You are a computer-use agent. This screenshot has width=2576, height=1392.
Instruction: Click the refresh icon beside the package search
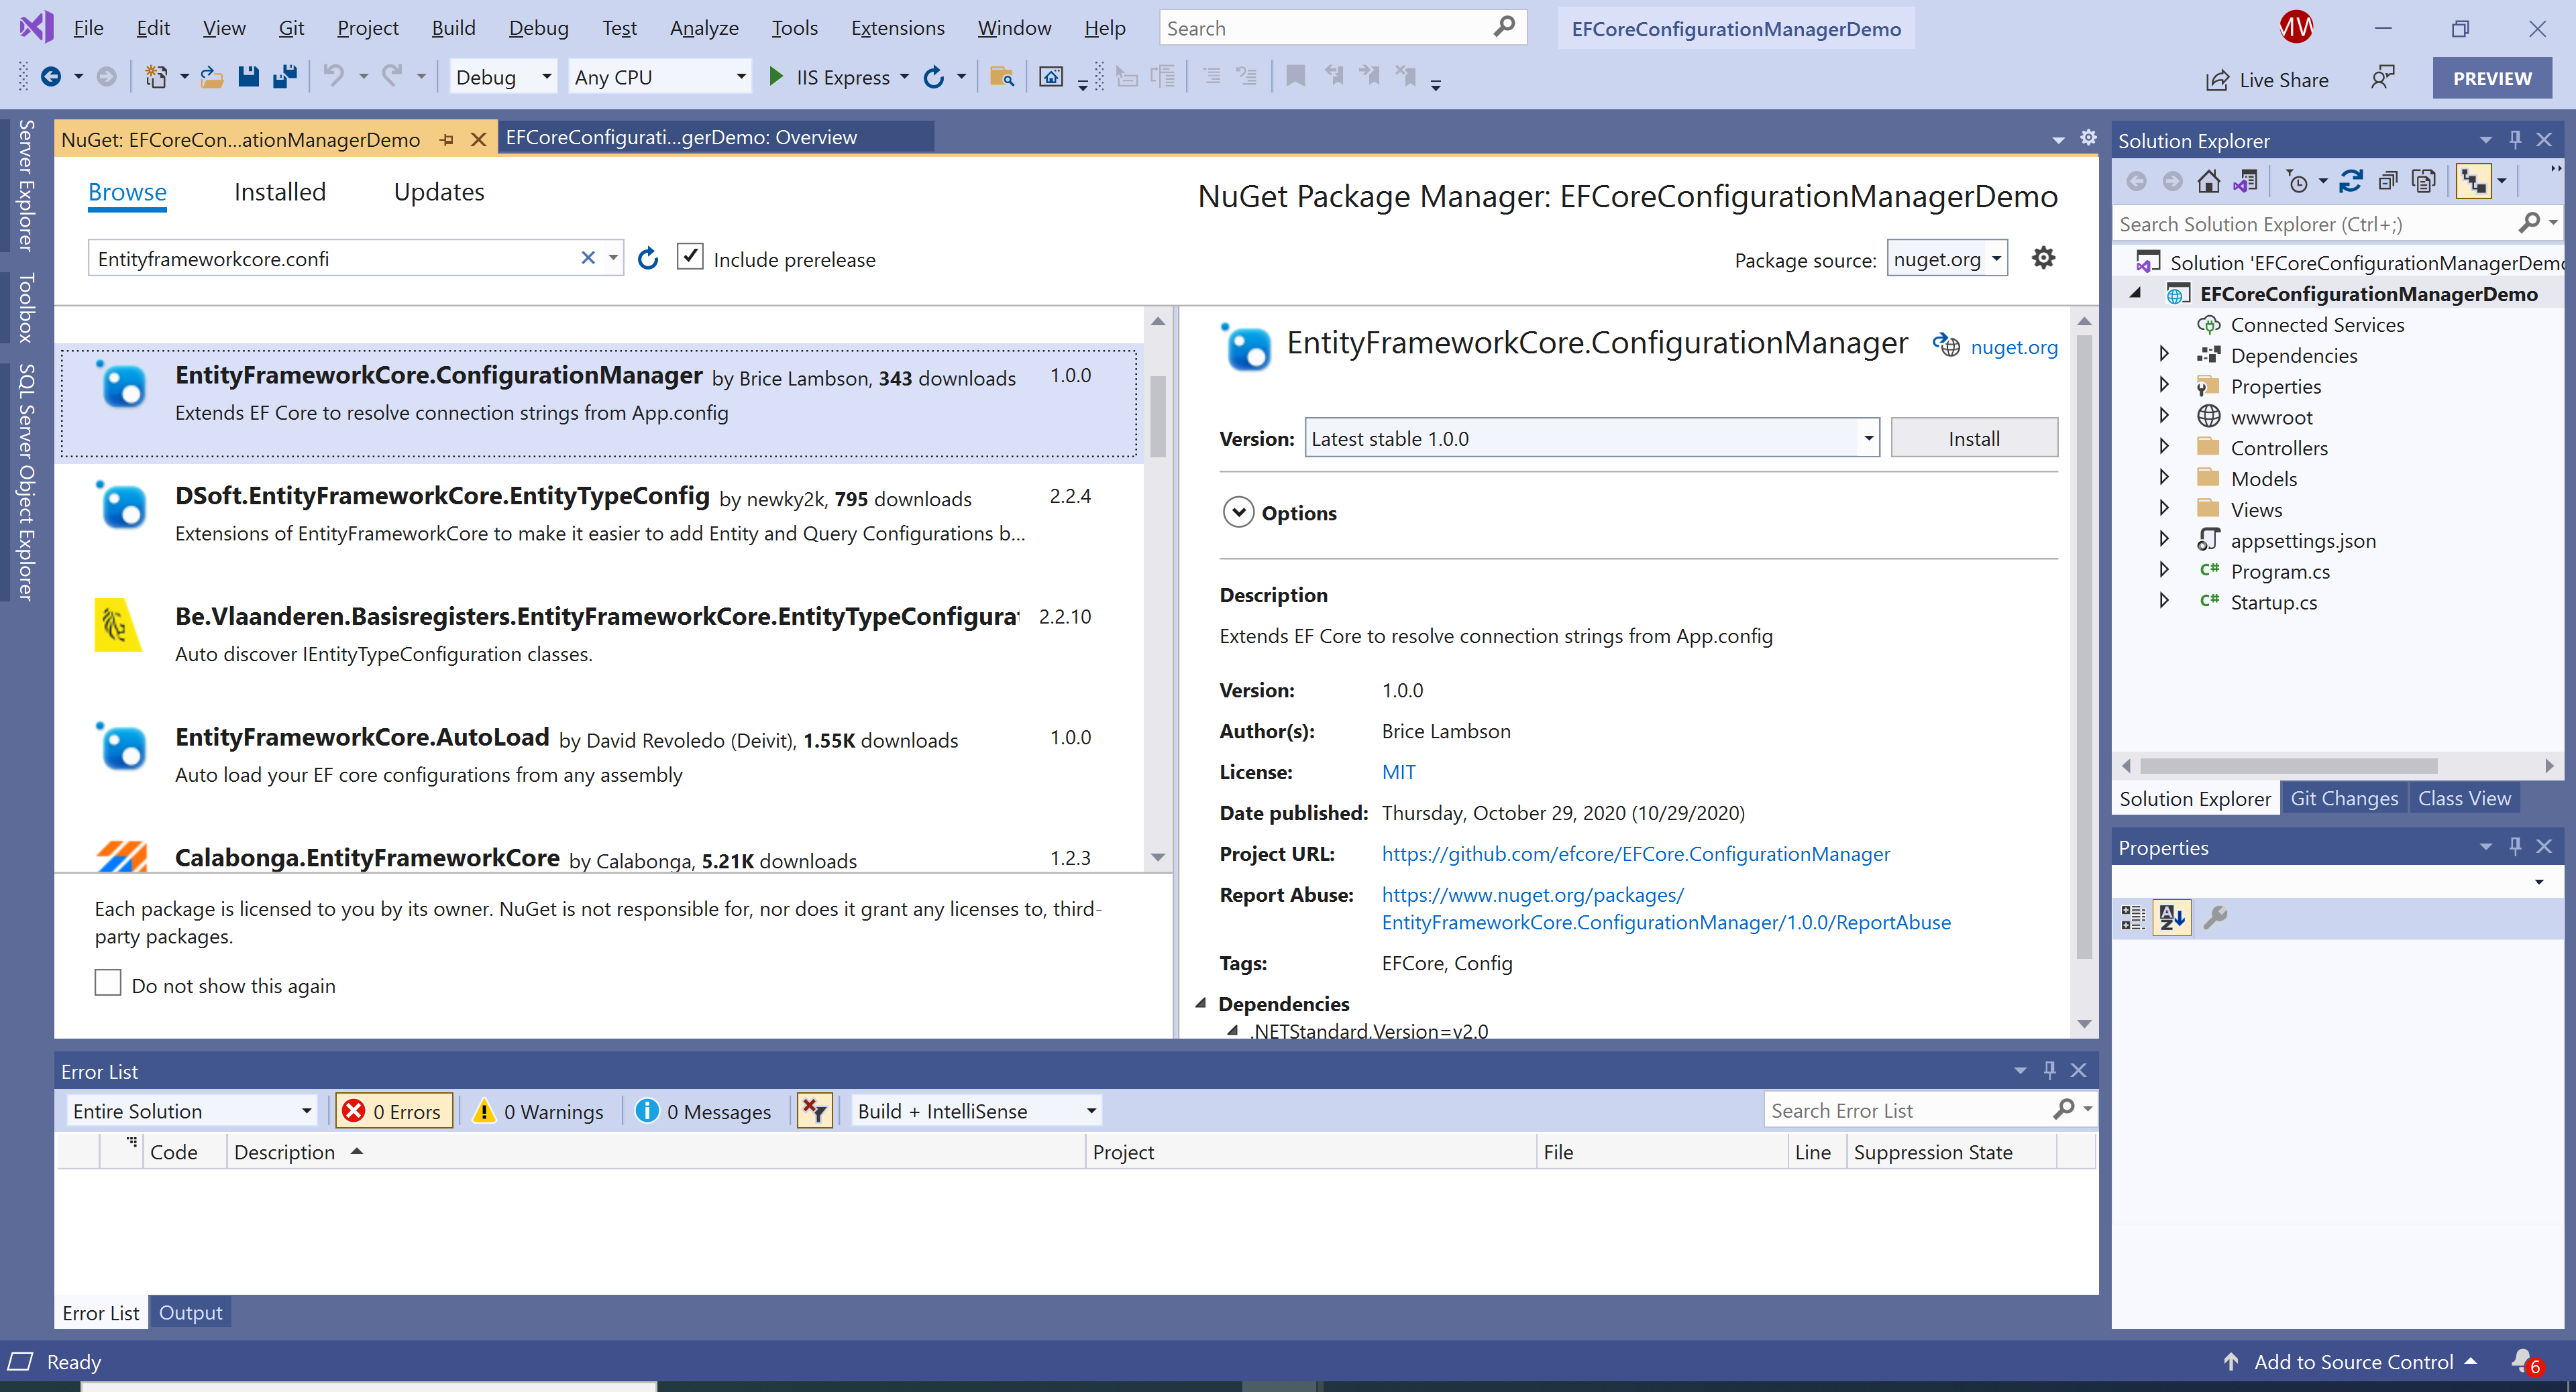click(648, 259)
